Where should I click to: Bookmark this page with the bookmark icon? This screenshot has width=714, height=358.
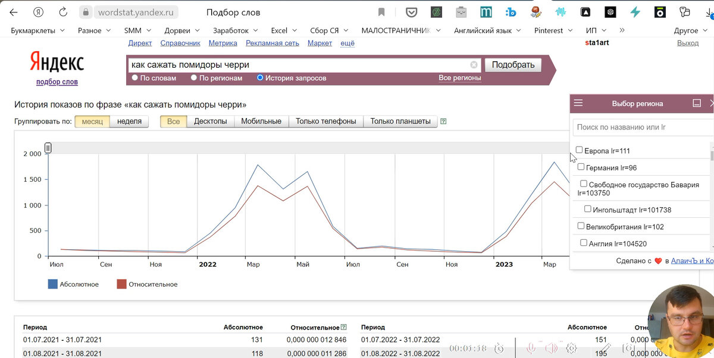click(381, 12)
